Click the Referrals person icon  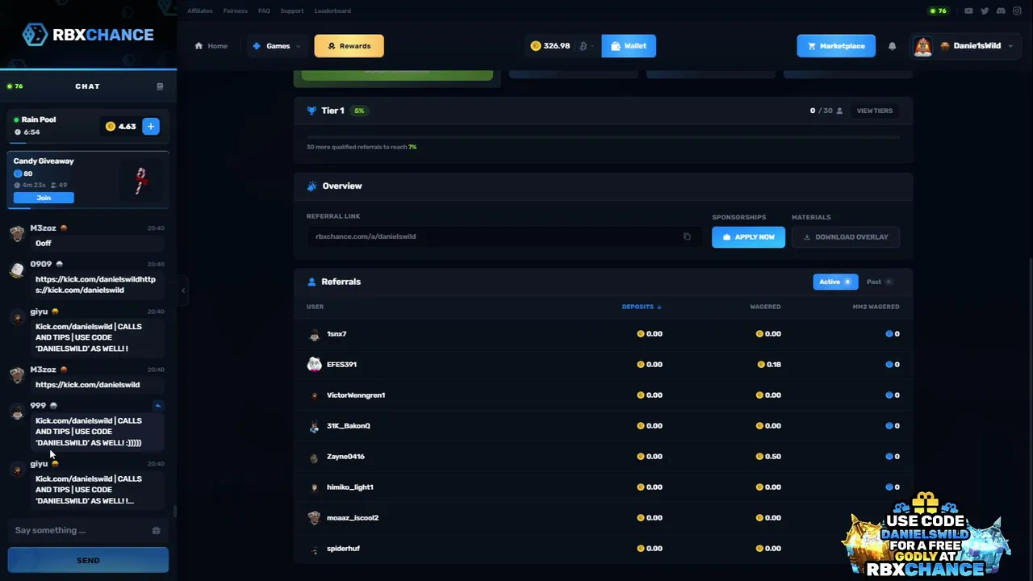tap(312, 282)
